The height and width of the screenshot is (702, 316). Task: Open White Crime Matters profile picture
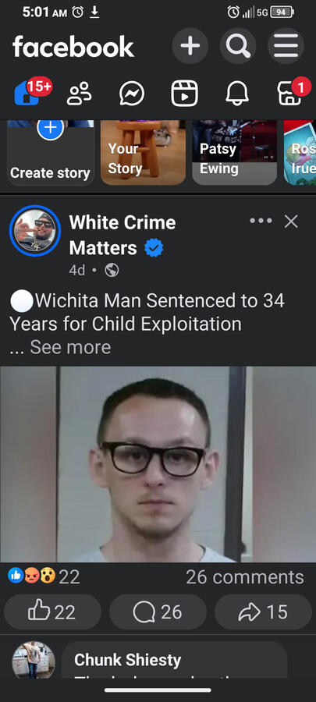[x=35, y=231]
